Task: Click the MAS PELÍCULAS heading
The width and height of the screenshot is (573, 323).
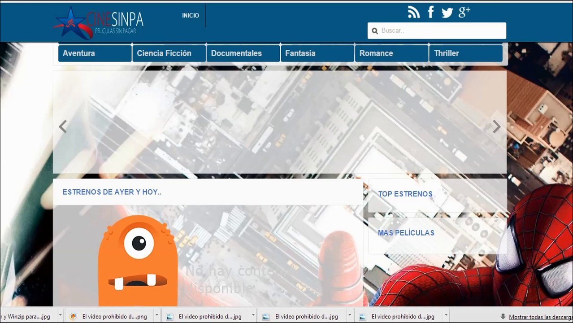Action: [x=406, y=233]
